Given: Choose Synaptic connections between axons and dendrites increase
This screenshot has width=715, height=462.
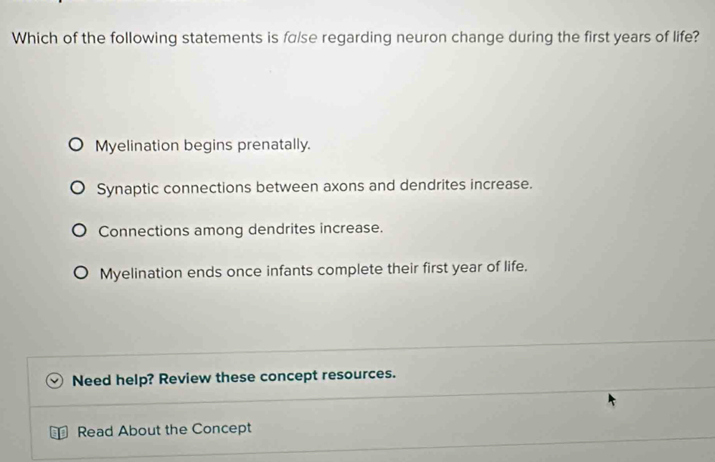Looking at the screenshot, I should (79, 186).
